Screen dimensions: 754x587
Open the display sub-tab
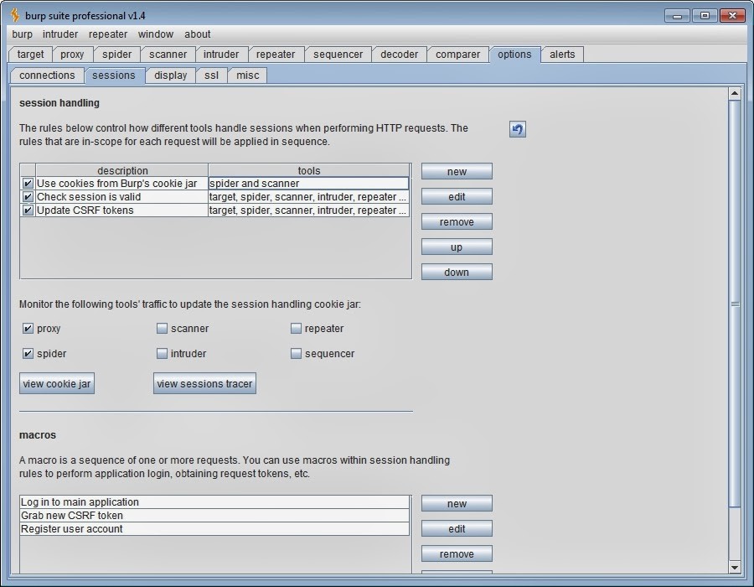click(x=171, y=75)
